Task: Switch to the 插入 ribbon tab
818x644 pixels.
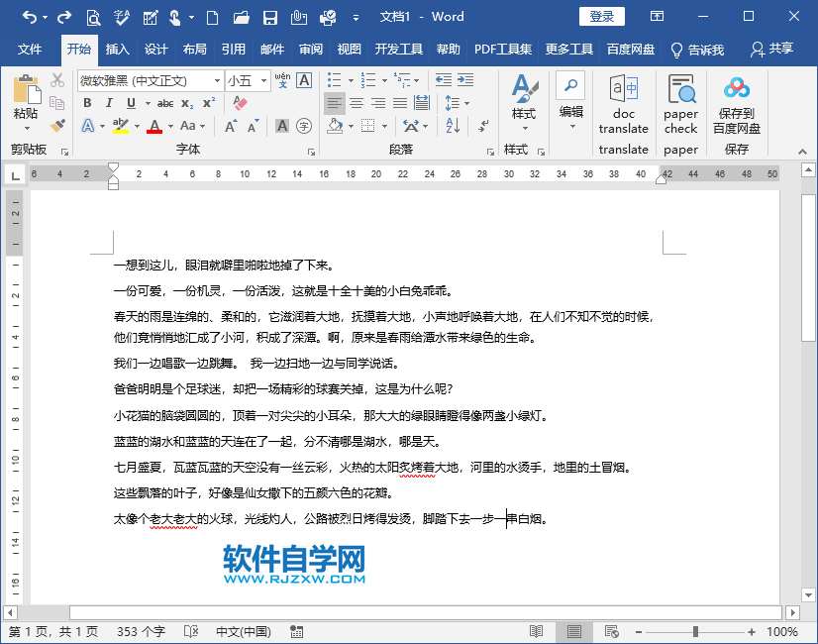Action: pos(117,49)
